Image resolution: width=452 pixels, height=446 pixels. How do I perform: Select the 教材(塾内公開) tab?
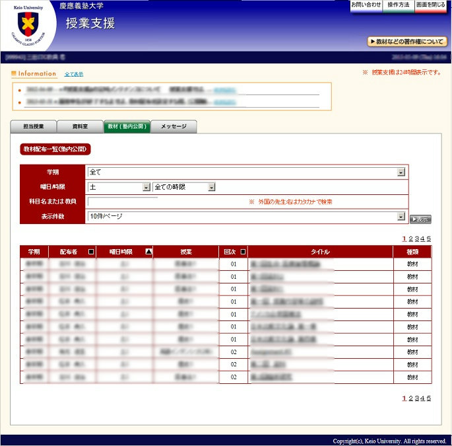(127, 127)
